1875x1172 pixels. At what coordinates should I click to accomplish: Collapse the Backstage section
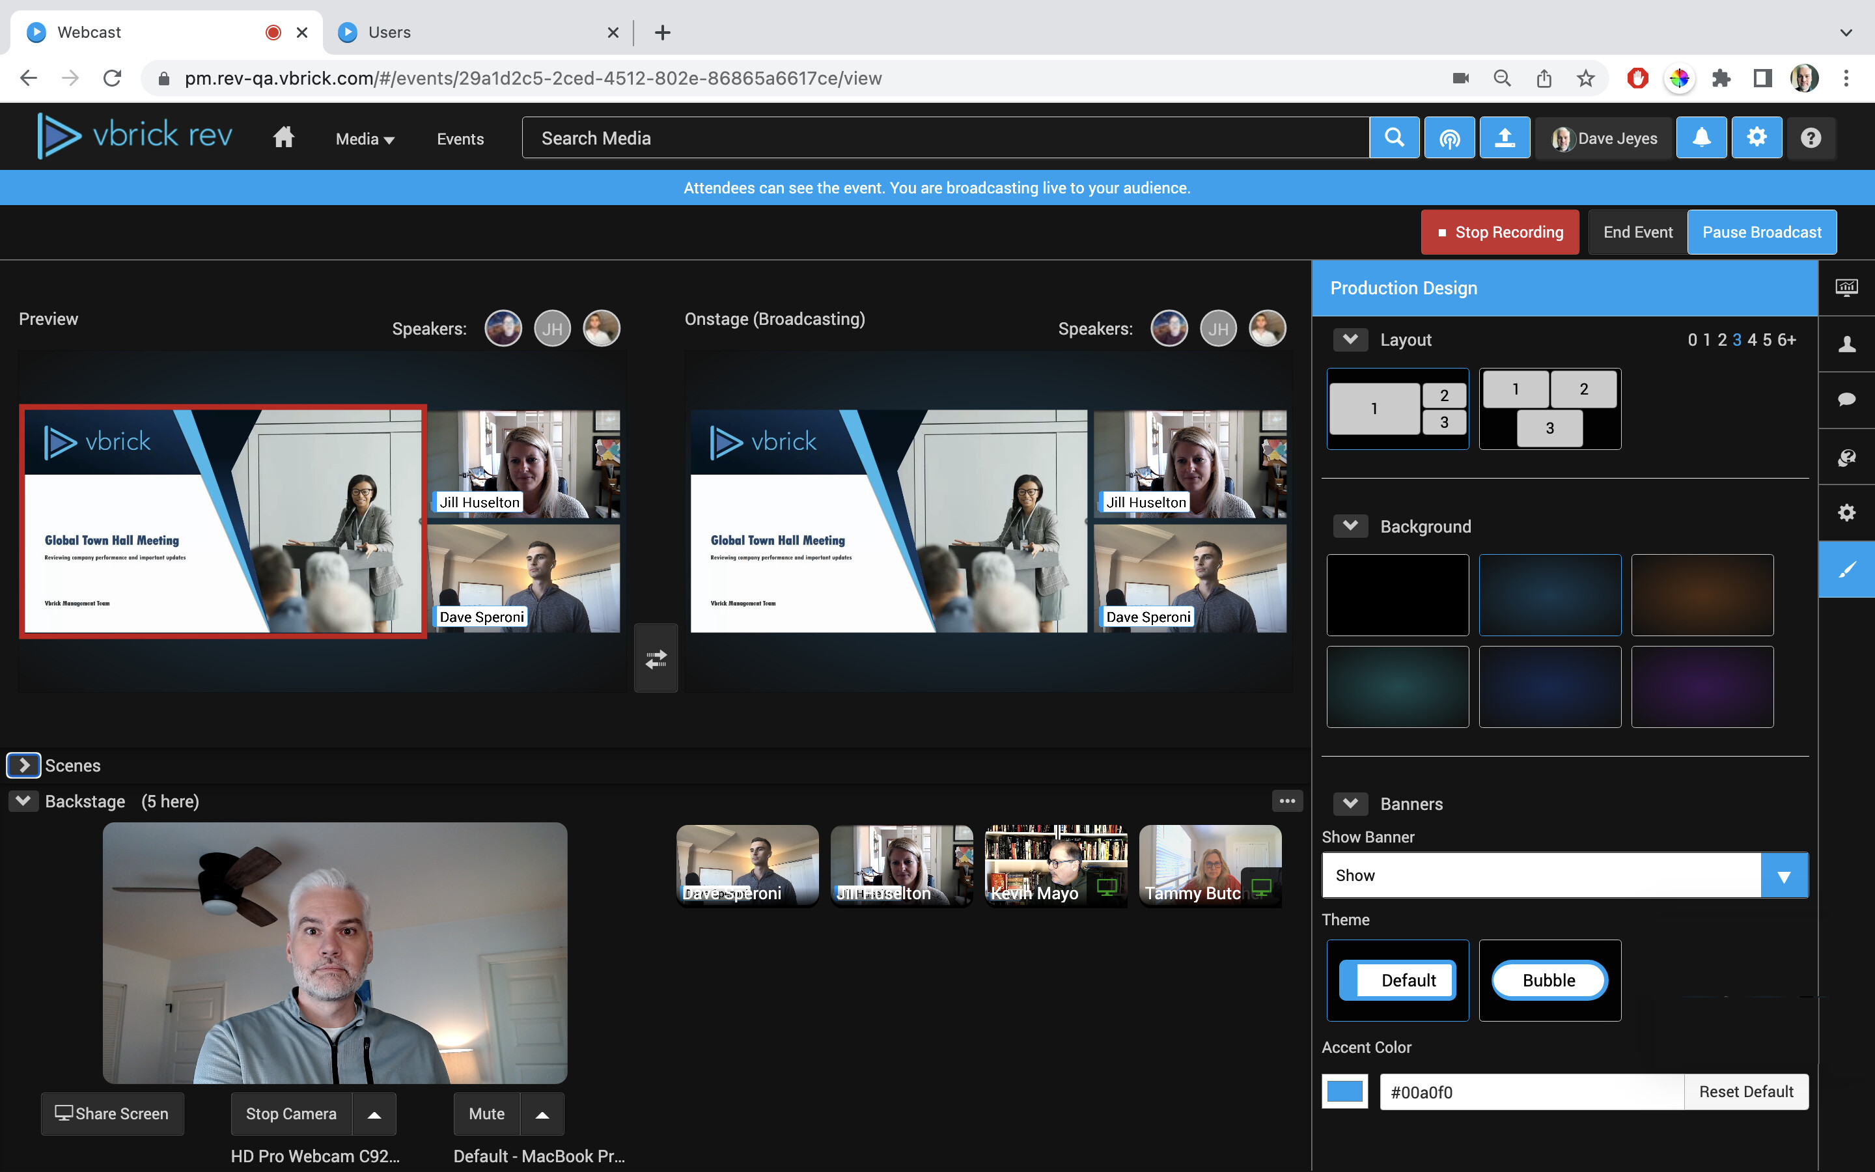coord(23,801)
